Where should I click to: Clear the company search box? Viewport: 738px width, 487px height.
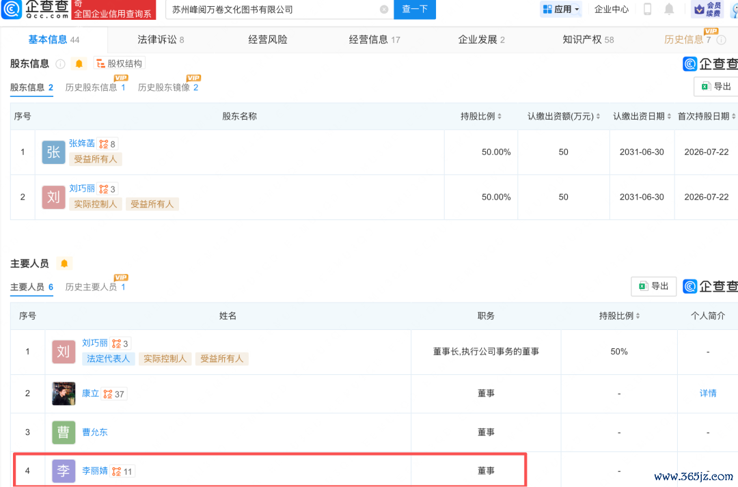(384, 10)
